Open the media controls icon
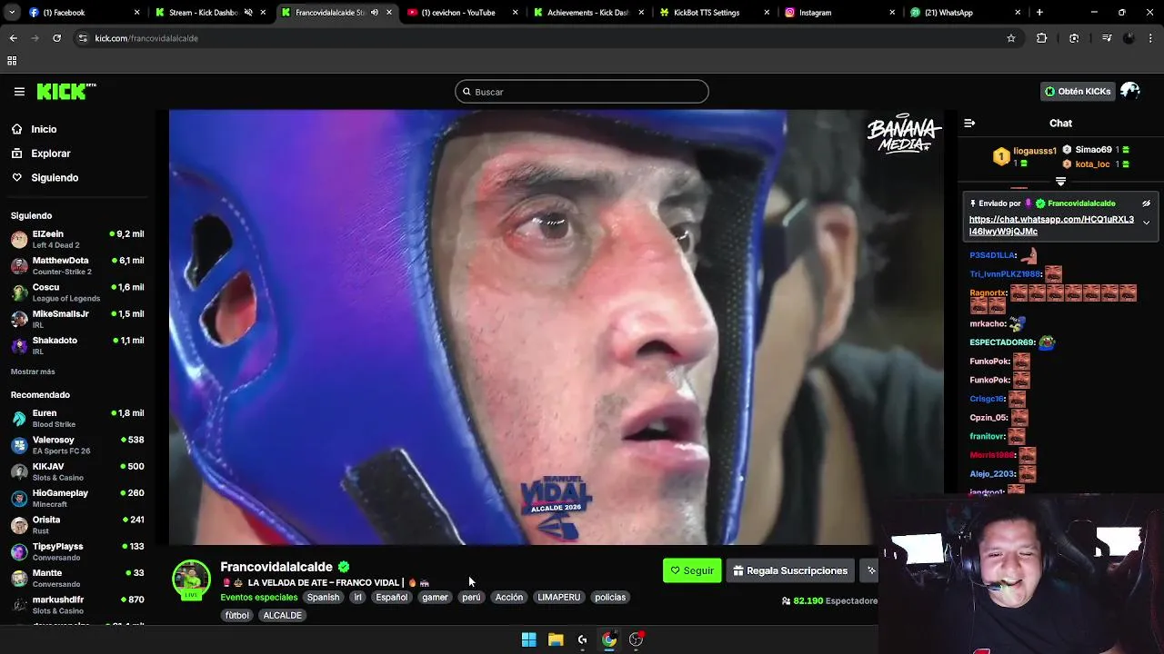Image resolution: width=1164 pixels, height=654 pixels. tap(1106, 38)
